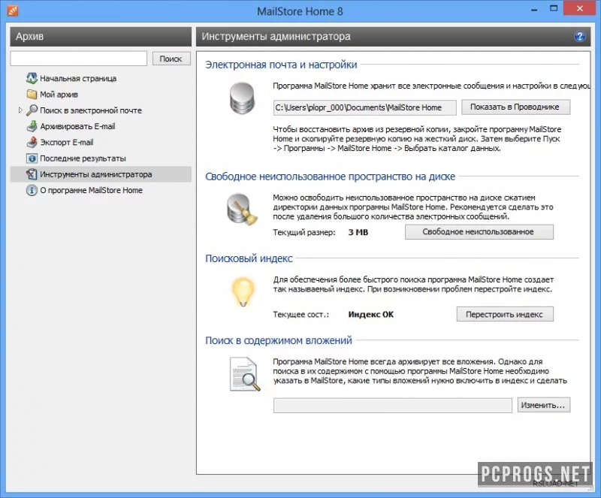Select Экспорт E-mail in the sidebar

coord(67,143)
